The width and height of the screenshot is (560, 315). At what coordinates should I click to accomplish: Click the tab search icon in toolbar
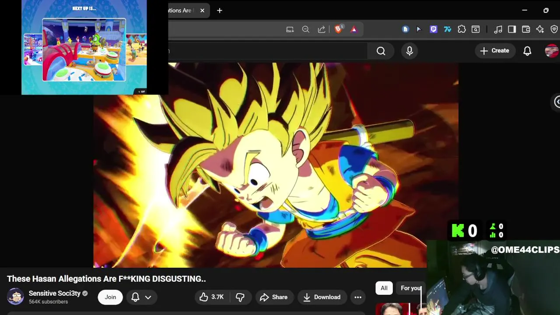(x=476, y=29)
